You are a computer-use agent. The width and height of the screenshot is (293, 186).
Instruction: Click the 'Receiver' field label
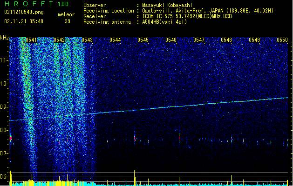(x=95, y=16)
